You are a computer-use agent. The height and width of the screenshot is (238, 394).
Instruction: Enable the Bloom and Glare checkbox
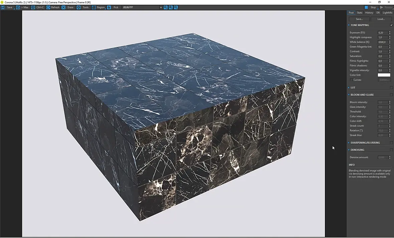(391, 95)
